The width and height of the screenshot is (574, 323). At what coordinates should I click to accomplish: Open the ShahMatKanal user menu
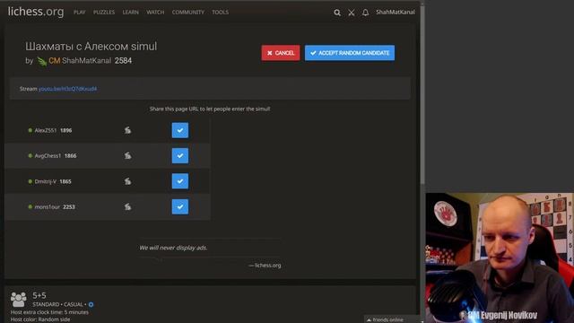click(x=396, y=12)
